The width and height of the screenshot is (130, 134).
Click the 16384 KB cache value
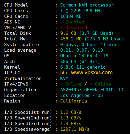(71, 16)
